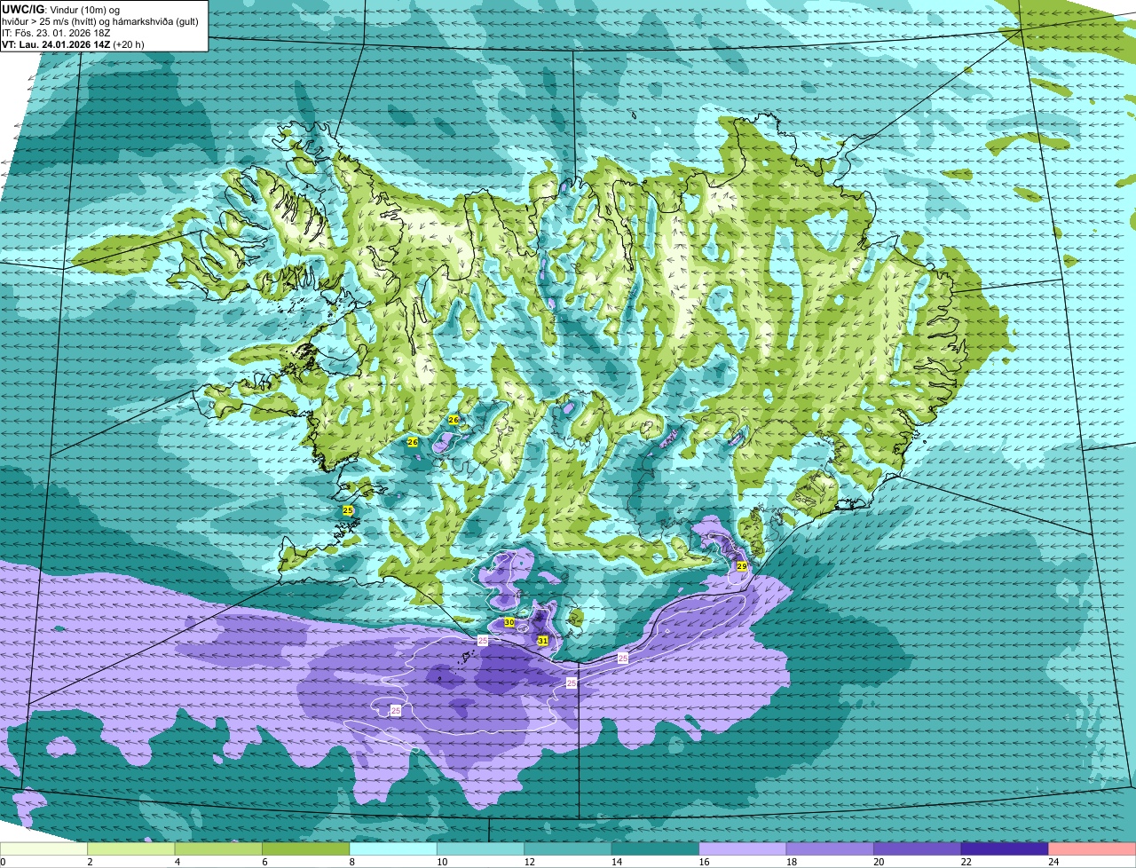Image resolution: width=1136 pixels, height=868 pixels.
Task: Click the yellow '30' peak gust label
Action: pyautogui.click(x=509, y=622)
